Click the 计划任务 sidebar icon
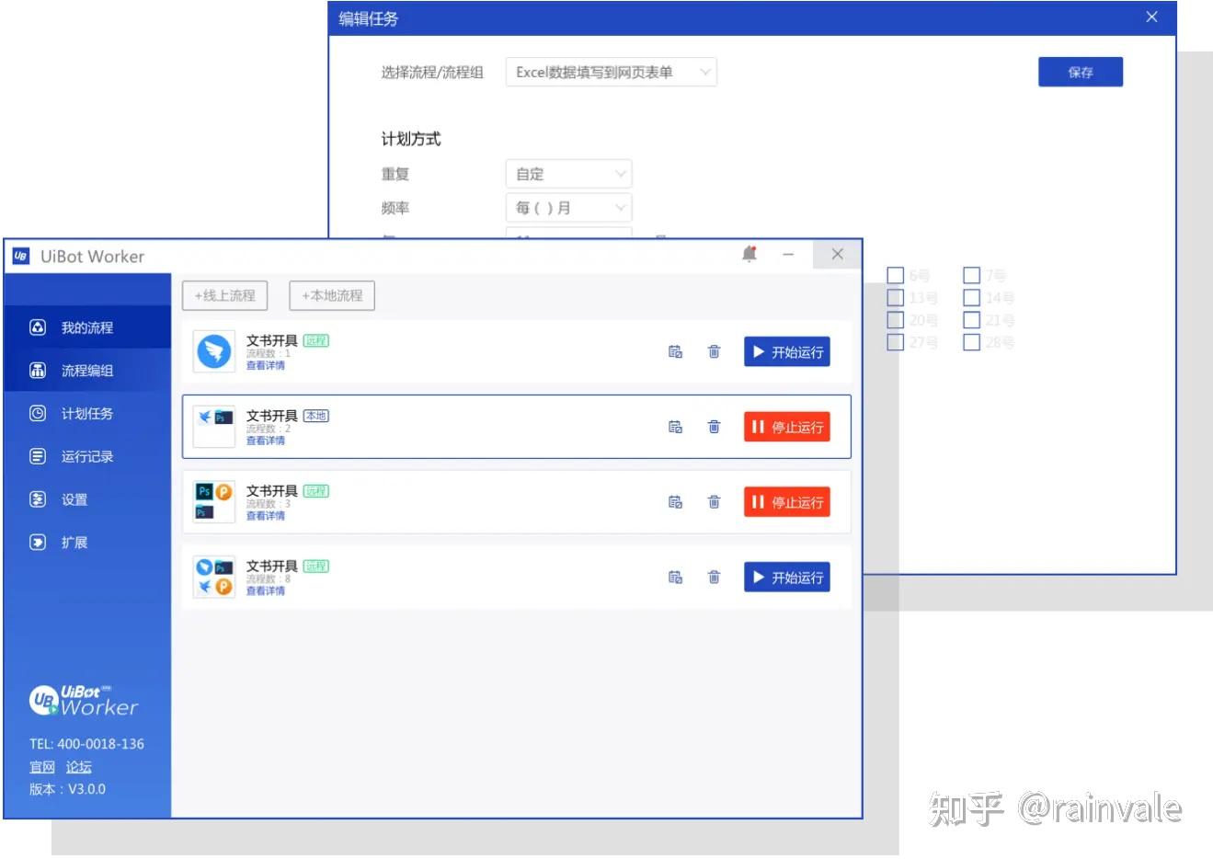 click(x=37, y=413)
